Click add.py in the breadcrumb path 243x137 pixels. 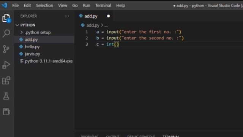coord(93,25)
